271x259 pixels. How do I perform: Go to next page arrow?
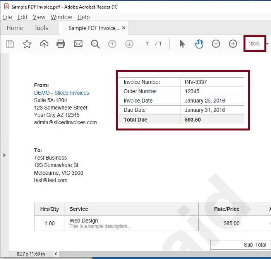tap(129, 44)
